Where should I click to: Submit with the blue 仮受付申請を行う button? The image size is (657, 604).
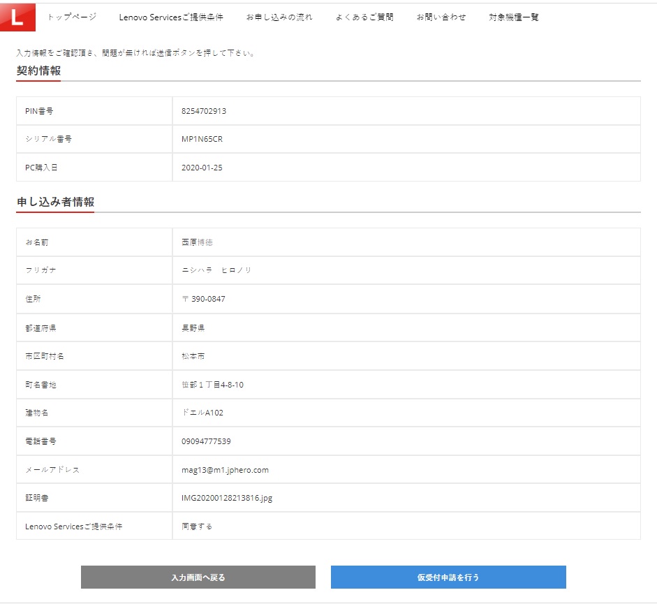(448, 577)
